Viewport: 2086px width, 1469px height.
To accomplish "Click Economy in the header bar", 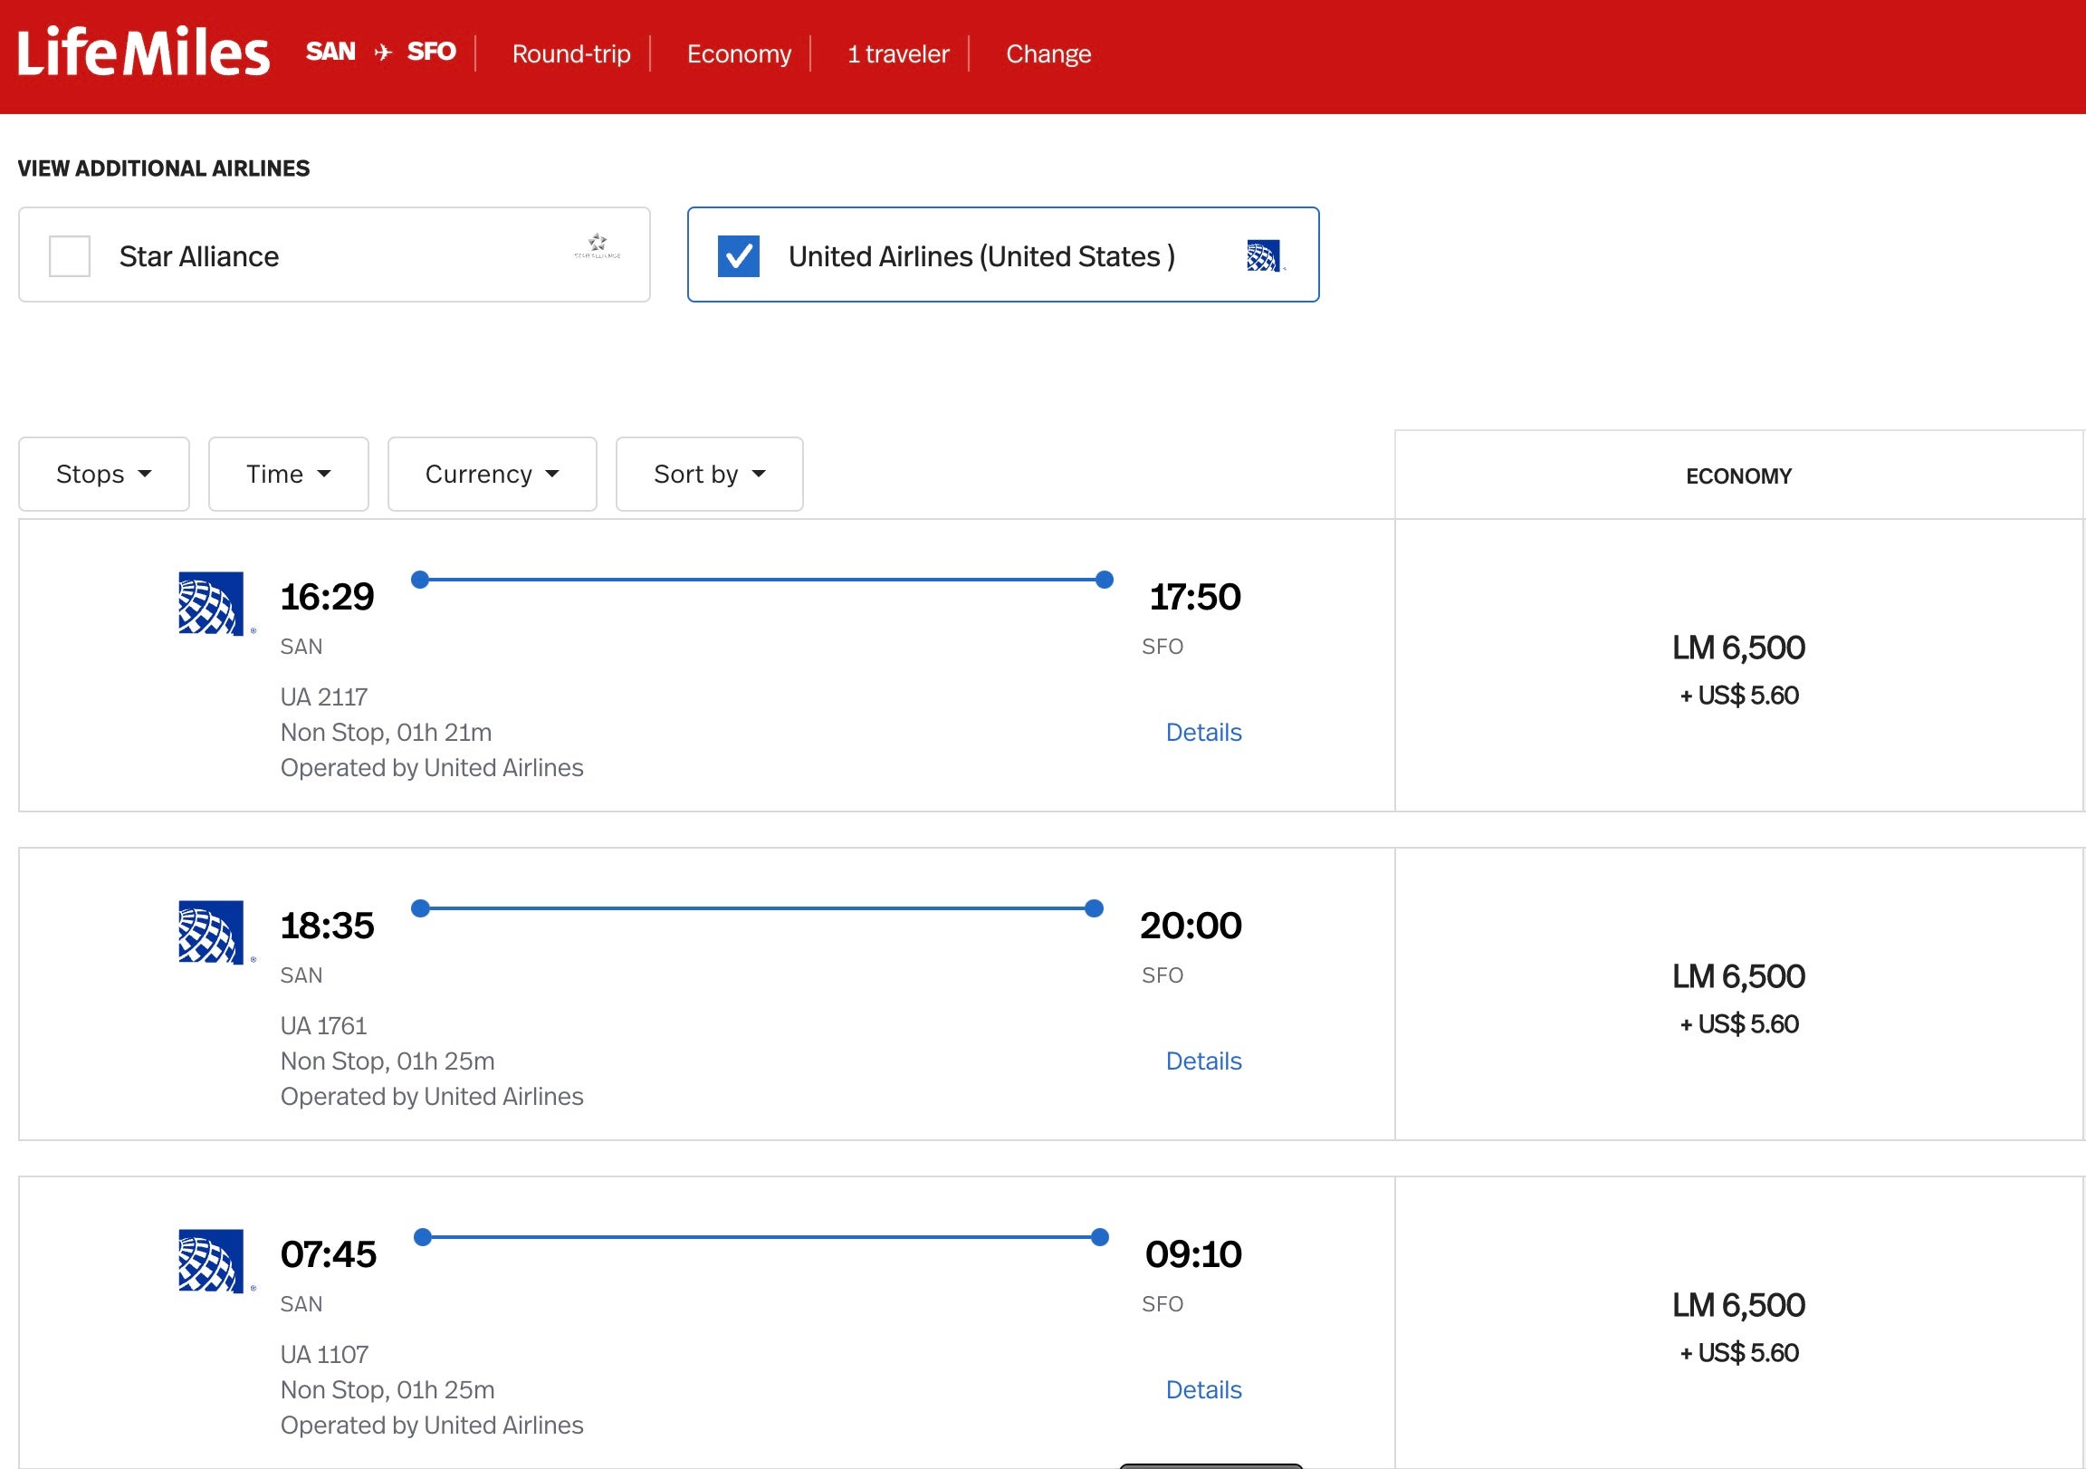I will click(739, 54).
